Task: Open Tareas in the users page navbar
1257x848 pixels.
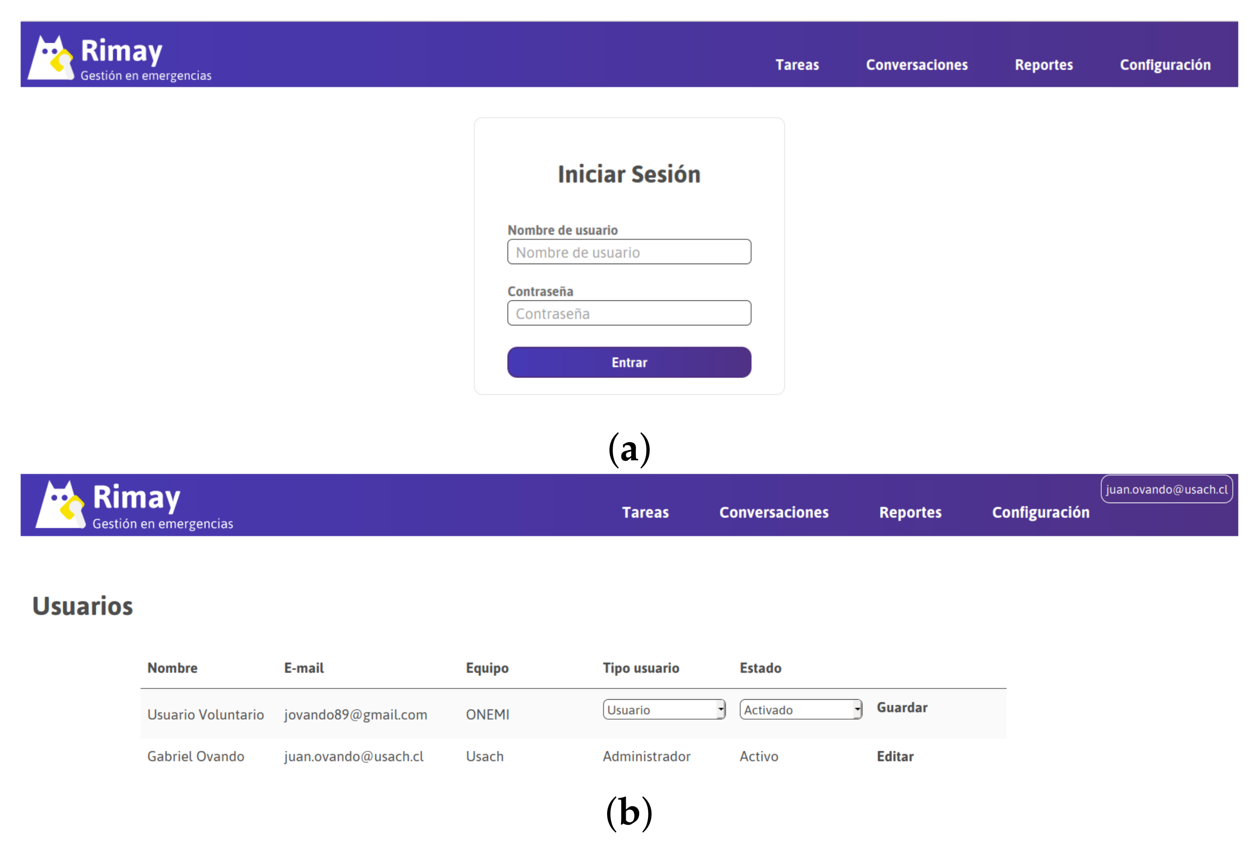Action: click(645, 512)
